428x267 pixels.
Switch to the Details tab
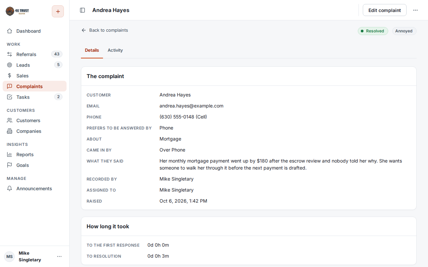point(92,50)
